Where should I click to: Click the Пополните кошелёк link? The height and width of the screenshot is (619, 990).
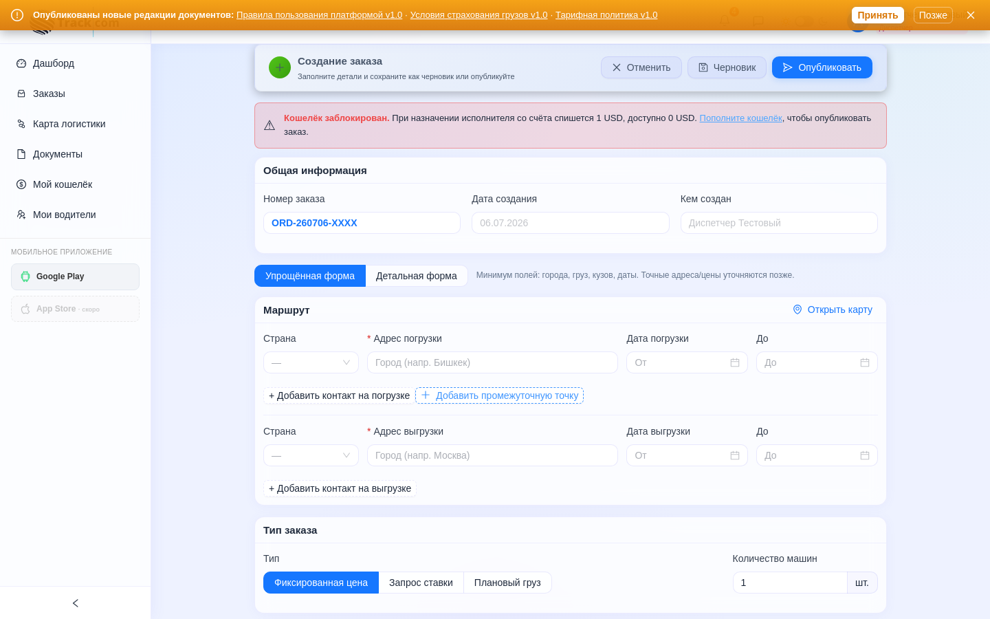click(740, 118)
